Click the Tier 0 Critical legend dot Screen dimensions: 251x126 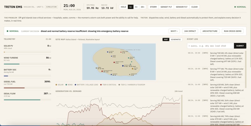coord(101,85)
